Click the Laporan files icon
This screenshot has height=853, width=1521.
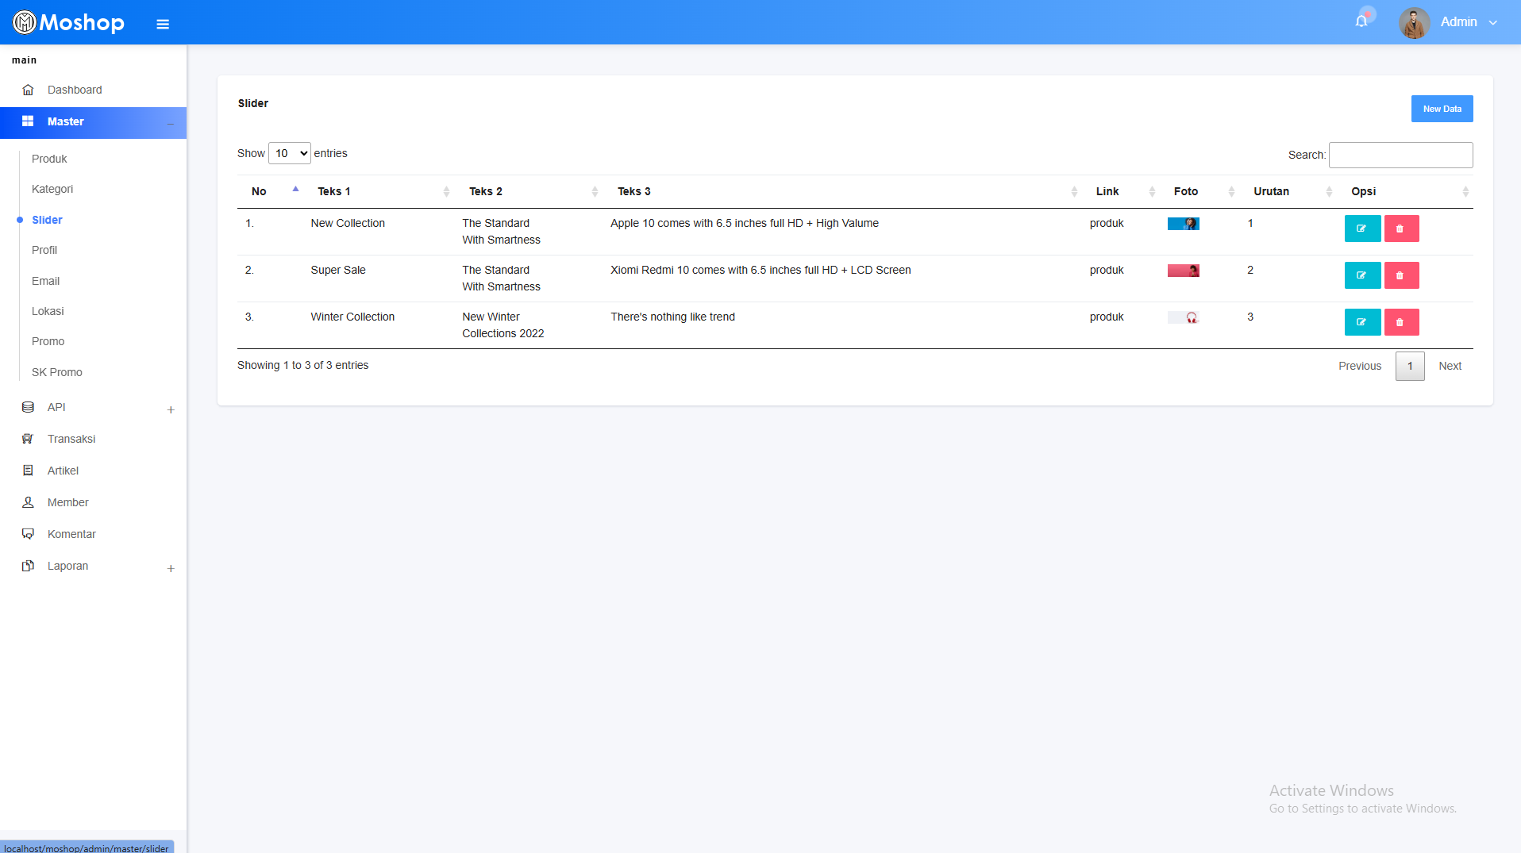(x=28, y=566)
